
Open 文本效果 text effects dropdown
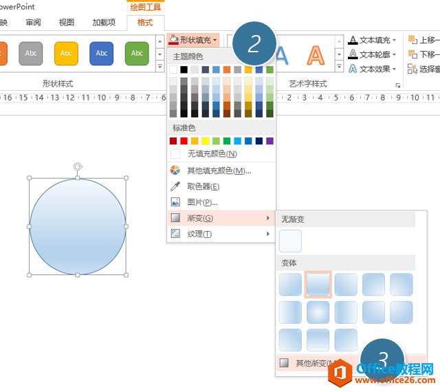(x=372, y=69)
